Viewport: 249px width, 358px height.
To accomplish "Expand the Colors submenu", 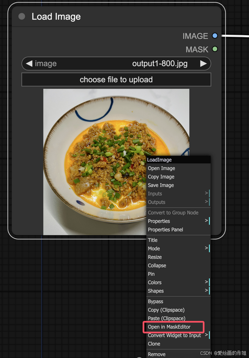I will pos(178,282).
